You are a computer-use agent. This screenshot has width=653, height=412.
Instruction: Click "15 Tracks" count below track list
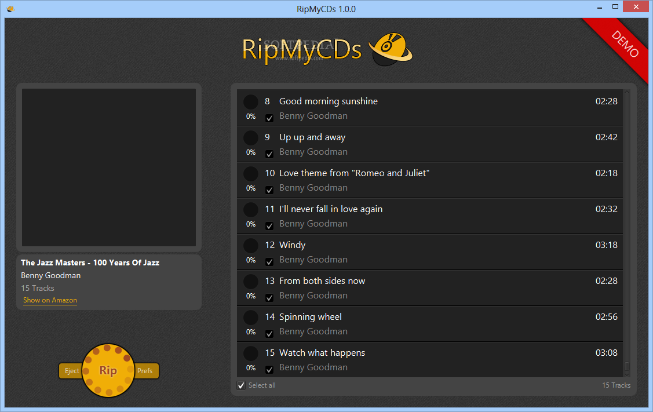[616, 385]
